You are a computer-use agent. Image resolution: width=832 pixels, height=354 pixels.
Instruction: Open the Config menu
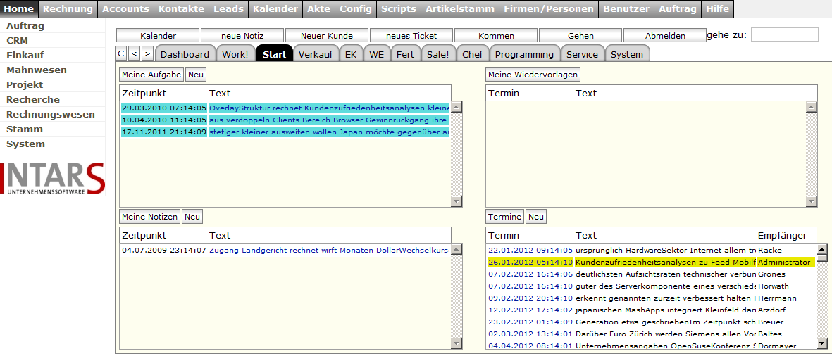point(356,8)
